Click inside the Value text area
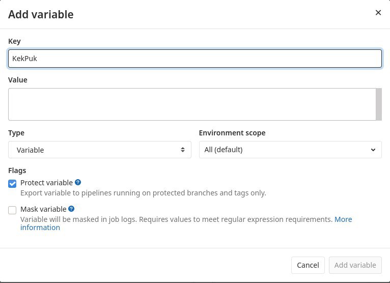 [x=192, y=104]
